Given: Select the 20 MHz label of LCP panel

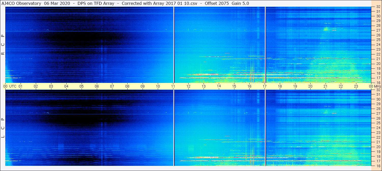Looking at the screenshot, I should [x=378, y=147].
